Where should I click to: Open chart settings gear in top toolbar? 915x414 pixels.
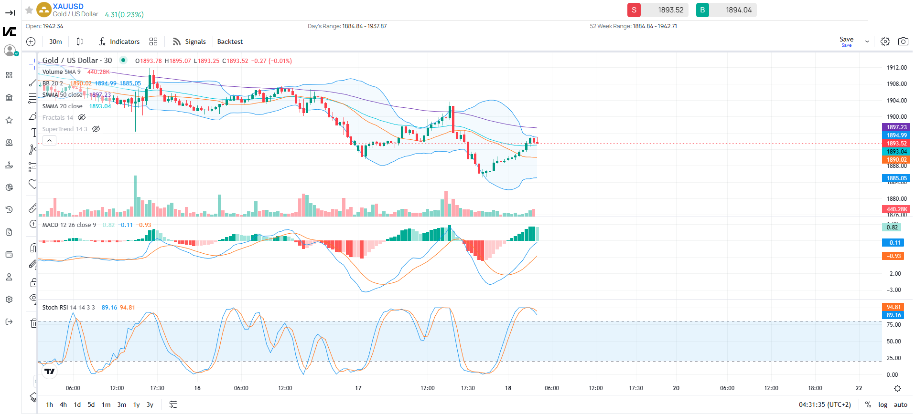(885, 41)
